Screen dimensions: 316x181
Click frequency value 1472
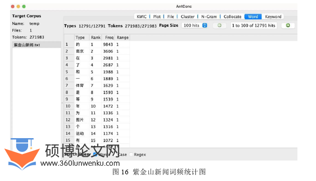tap(108, 106)
